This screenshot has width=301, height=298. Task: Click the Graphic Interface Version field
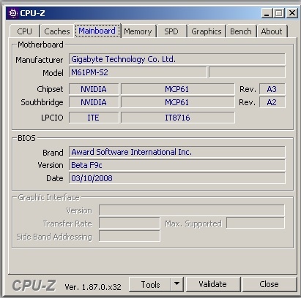[192, 210]
